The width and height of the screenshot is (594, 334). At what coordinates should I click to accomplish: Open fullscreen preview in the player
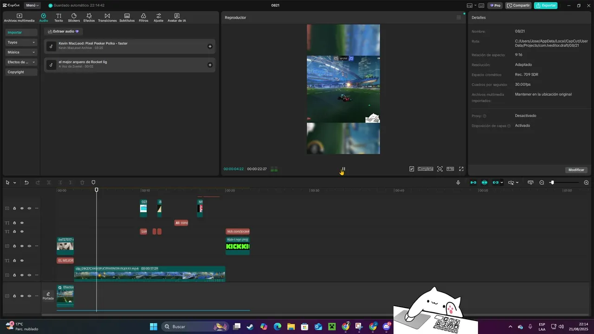pyautogui.click(x=461, y=169)
